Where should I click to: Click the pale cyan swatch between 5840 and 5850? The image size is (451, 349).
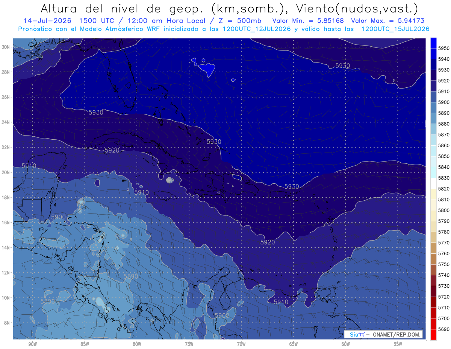(433, 162)
